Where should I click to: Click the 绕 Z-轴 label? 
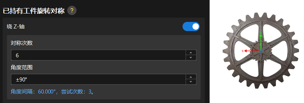pyautogui.click(x=16, y=27)
